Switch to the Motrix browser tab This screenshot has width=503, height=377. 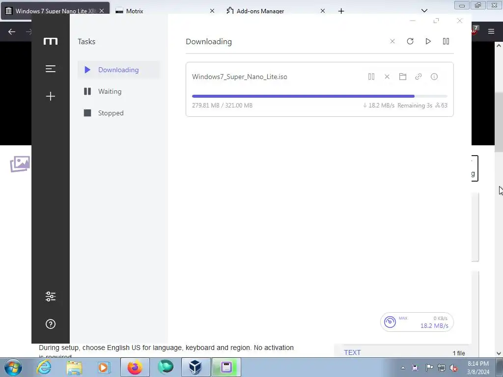tap(165, 11)
